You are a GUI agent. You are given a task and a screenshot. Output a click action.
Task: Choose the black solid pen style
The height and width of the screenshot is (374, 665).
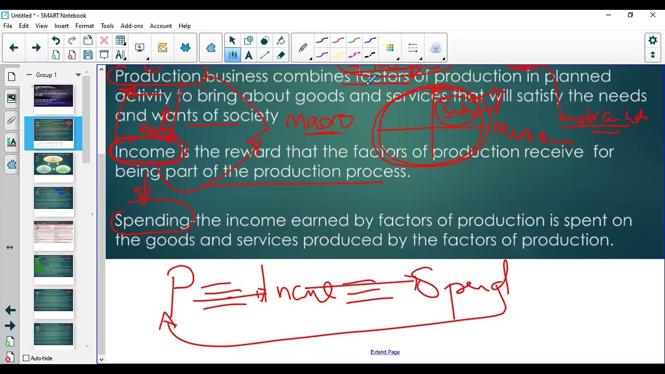(x=322, y=41)
